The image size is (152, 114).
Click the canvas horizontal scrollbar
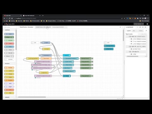point(32,97)
